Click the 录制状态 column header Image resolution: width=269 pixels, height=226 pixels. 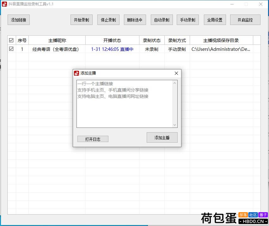[x=152, y=40]
